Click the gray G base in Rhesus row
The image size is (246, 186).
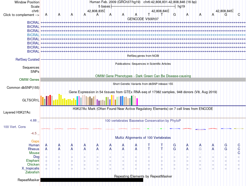200,149
